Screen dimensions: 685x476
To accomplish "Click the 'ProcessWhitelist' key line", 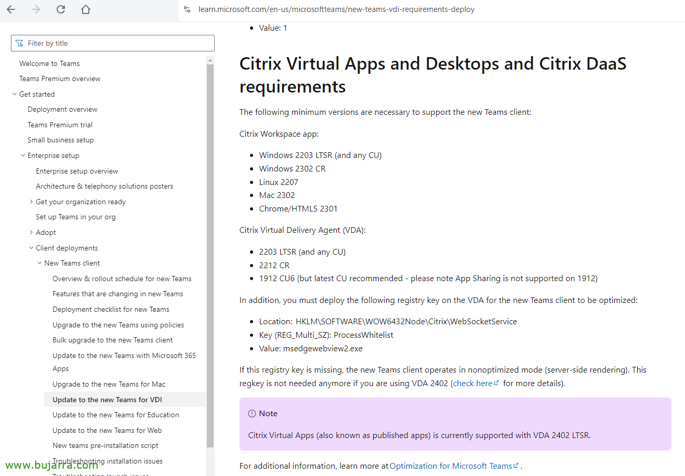I will point(326,335).
